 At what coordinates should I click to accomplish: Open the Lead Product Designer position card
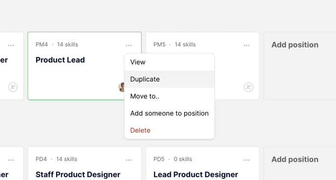tap(196, 175)
